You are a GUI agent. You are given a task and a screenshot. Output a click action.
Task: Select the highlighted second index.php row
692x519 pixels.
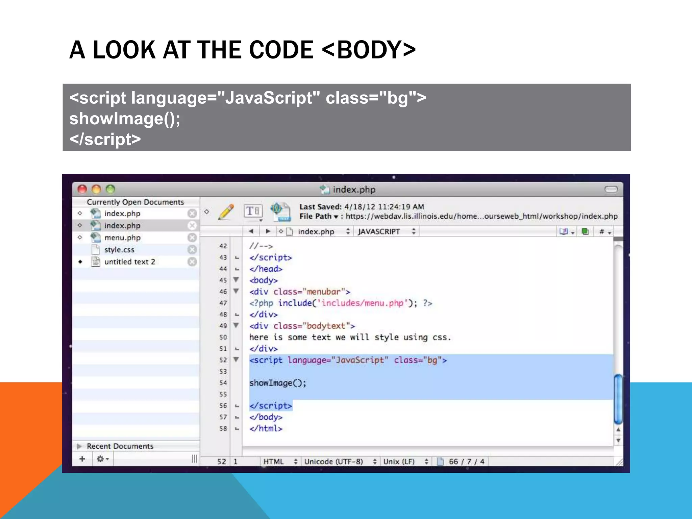[x=136, y=225]
